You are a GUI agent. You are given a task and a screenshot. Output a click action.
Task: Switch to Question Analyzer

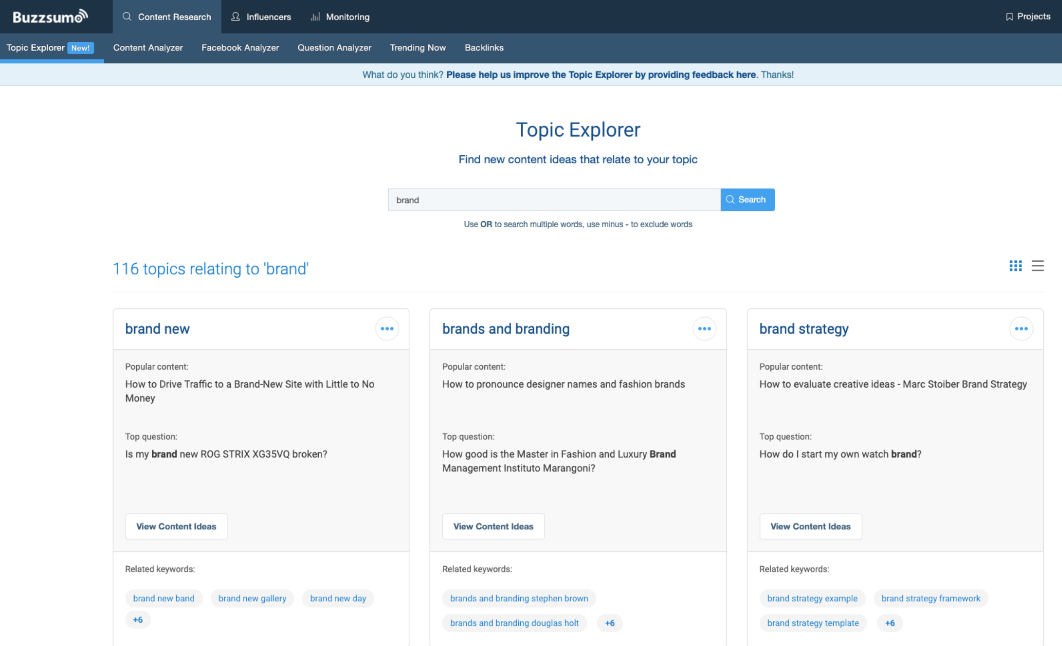(x=335, y=47)
